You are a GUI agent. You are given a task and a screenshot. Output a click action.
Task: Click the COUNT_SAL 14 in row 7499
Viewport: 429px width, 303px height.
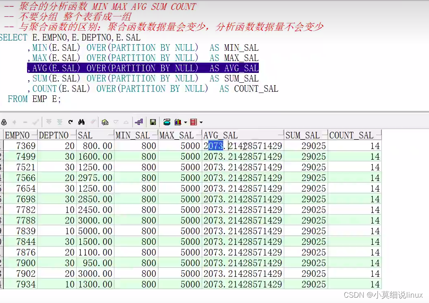355,156
